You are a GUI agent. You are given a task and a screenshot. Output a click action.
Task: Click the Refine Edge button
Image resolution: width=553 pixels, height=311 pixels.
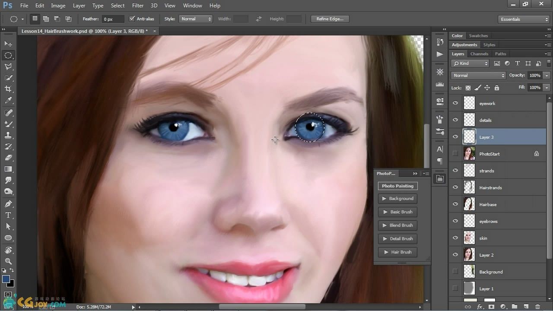point(330,19)
